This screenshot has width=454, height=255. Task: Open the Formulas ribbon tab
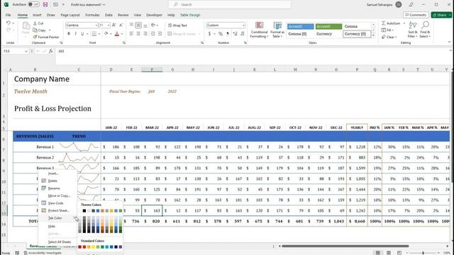coord(92,15)
